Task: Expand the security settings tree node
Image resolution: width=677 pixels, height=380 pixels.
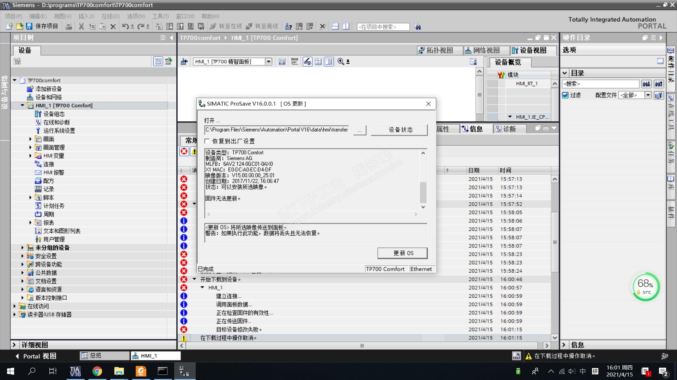Action: 23,256
